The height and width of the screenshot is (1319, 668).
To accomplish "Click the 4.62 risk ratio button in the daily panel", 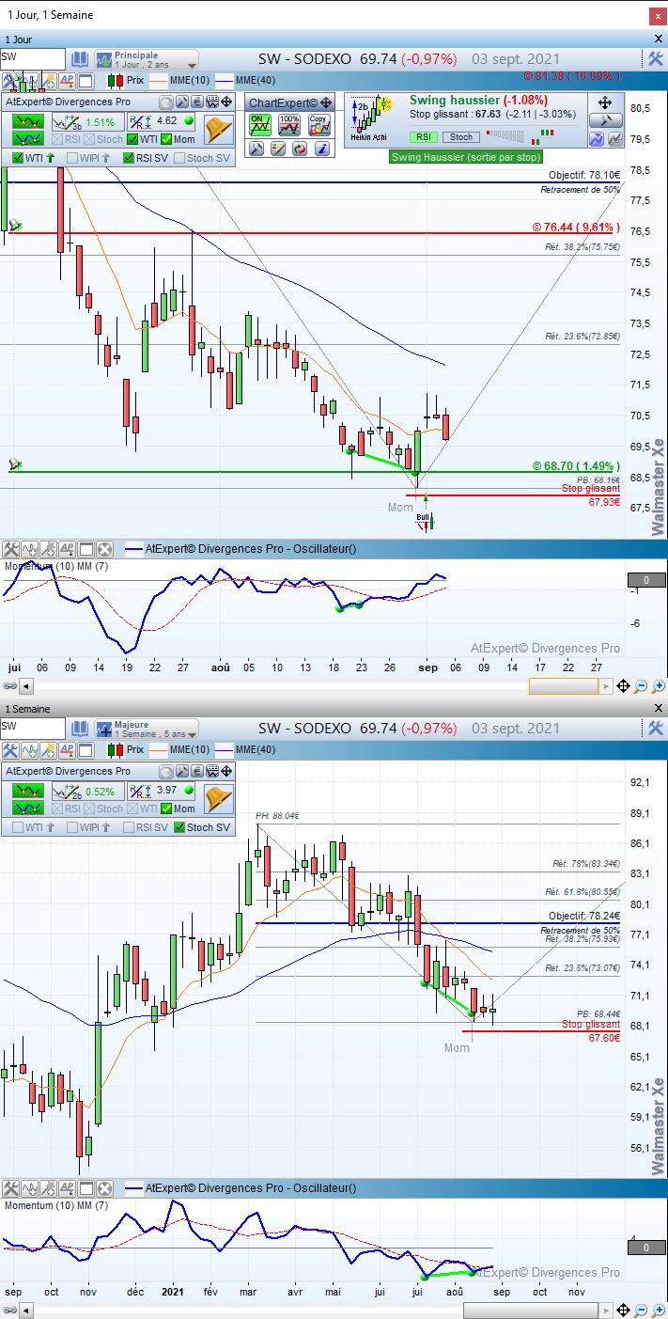I will tap(162, 121).
